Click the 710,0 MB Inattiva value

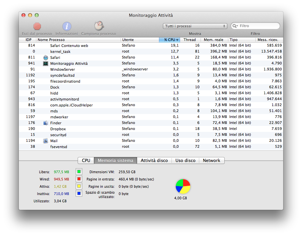click(61, 194)
